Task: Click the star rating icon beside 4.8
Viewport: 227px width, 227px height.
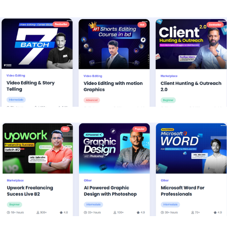Action: (61, 212)
